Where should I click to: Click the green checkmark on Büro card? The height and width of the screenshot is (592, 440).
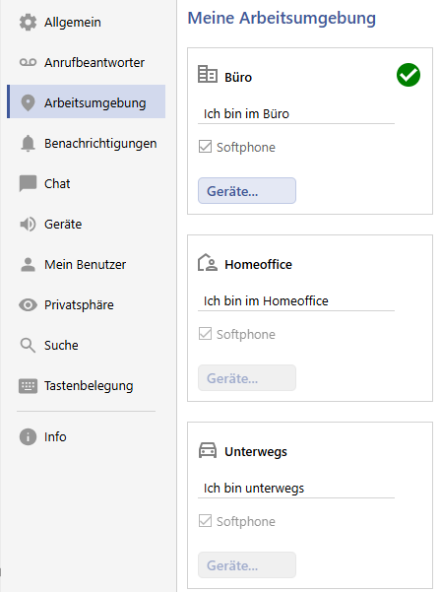409,75
